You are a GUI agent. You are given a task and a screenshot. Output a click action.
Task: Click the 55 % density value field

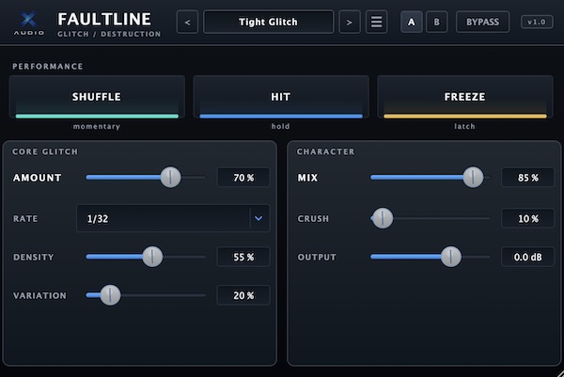coord(243,257)
